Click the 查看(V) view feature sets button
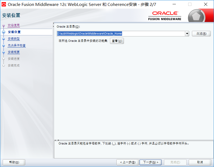214x167 pixels. (x=117, y=41)
